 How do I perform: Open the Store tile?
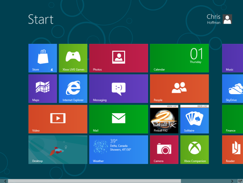point(43,58)
